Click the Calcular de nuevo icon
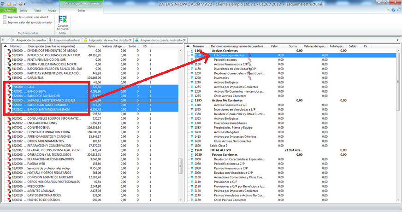The height and width of the screenshot is (212, 402). (63, 19)
